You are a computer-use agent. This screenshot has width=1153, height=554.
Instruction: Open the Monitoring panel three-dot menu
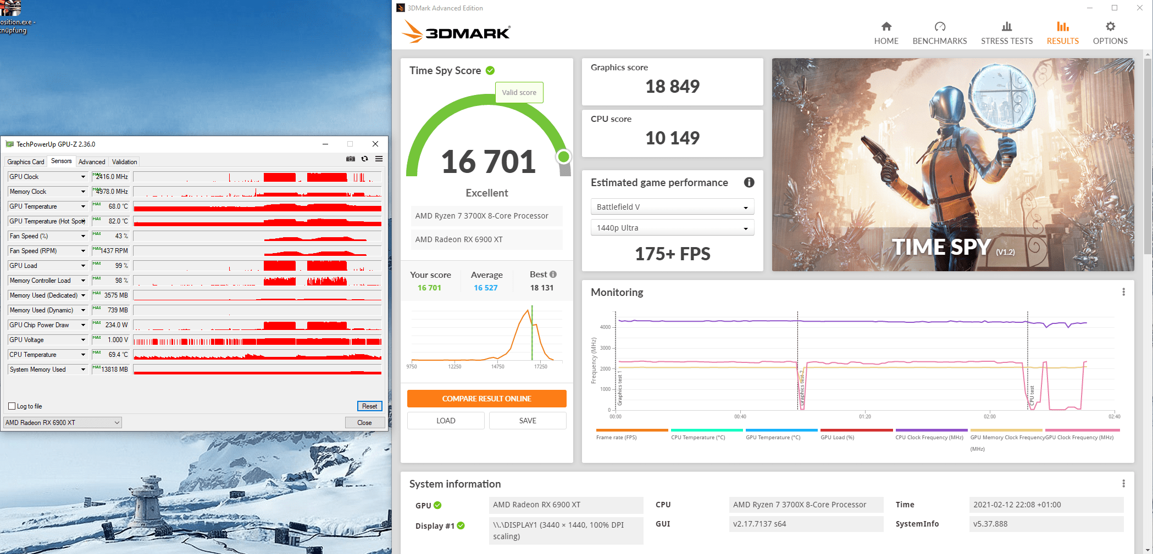click(1123, 292)
